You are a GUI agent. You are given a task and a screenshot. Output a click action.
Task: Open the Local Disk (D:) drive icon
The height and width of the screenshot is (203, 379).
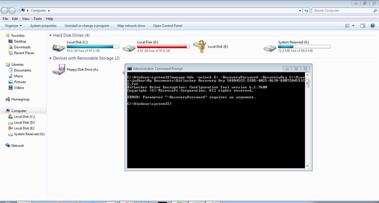tap(129, 48)
